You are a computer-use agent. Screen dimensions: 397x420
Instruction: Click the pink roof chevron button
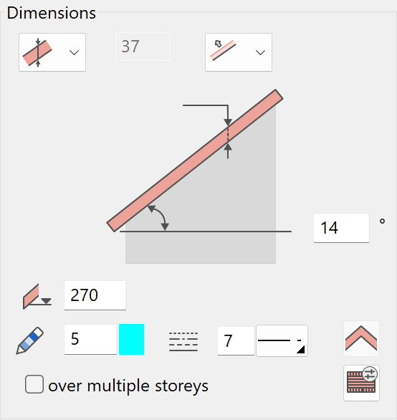(x=361, y=338)
